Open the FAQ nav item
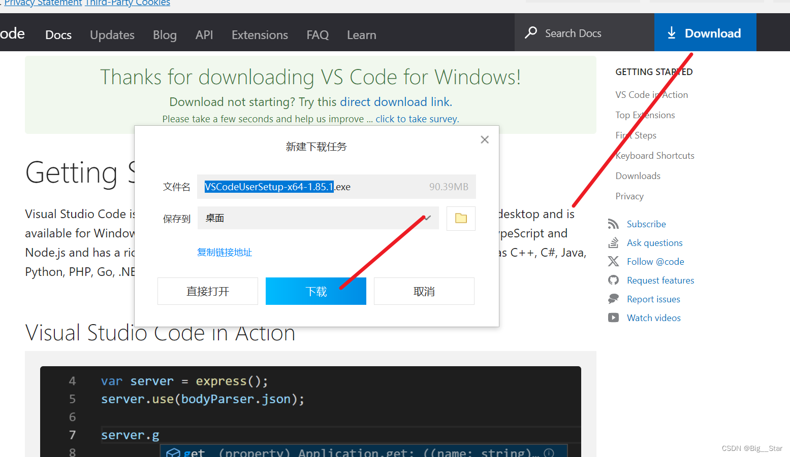This screenshot has height=457, width=790. (318, 35)
